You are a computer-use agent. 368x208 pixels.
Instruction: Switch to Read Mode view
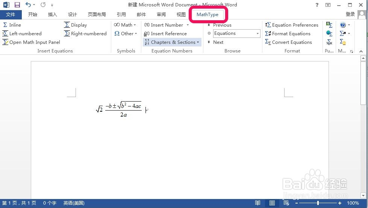click(258, 203)
